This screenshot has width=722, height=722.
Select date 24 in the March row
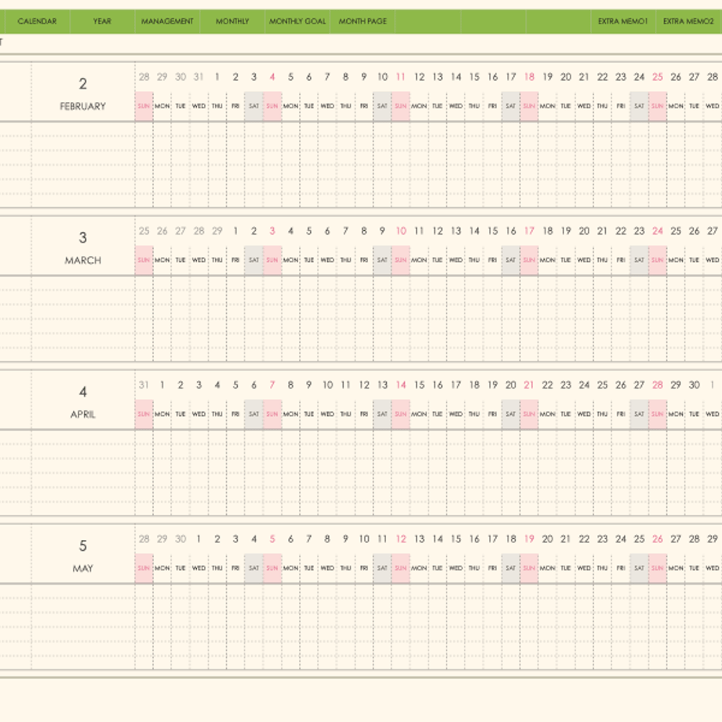(x=658, y=232)
